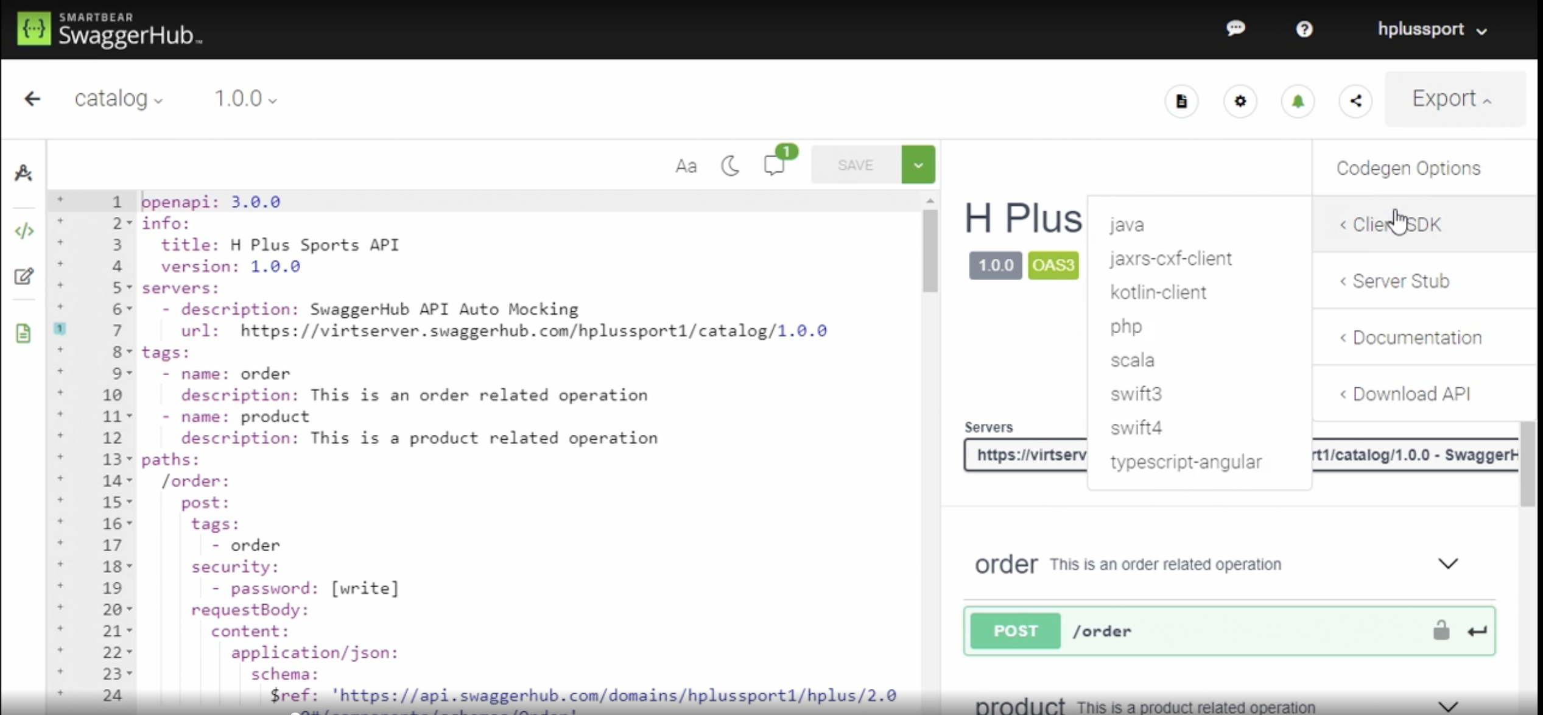This screenshot has width=1543, height=715.
Task: Click the green notification bell icon
Action: (1298, 101)
